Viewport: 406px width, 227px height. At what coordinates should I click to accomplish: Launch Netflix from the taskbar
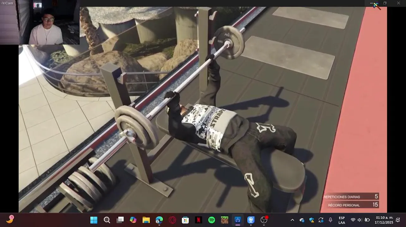click(x=199, y=220)
